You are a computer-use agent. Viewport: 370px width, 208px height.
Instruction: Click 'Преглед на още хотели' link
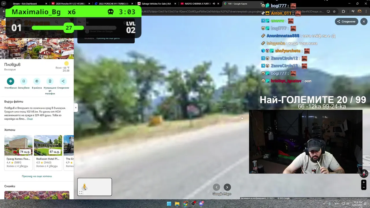37,176
